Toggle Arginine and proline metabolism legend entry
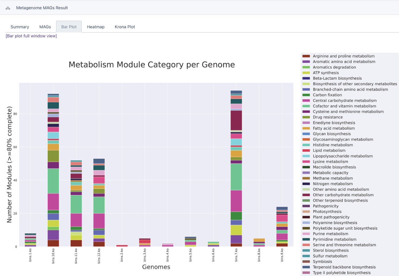The width and height of the screenshot is (399, 276). pyautogui.click(x=343, y=56)
